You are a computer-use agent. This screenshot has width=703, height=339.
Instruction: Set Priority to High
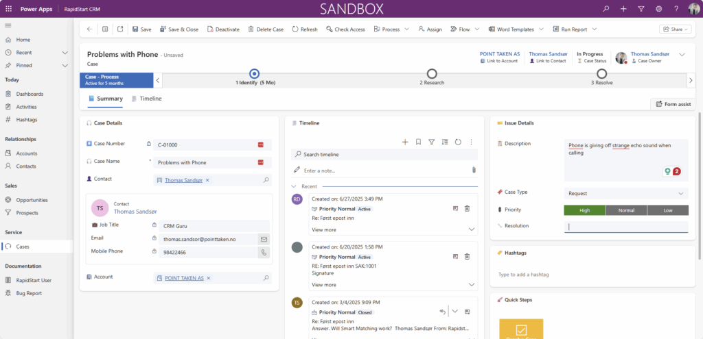[585, 210]
